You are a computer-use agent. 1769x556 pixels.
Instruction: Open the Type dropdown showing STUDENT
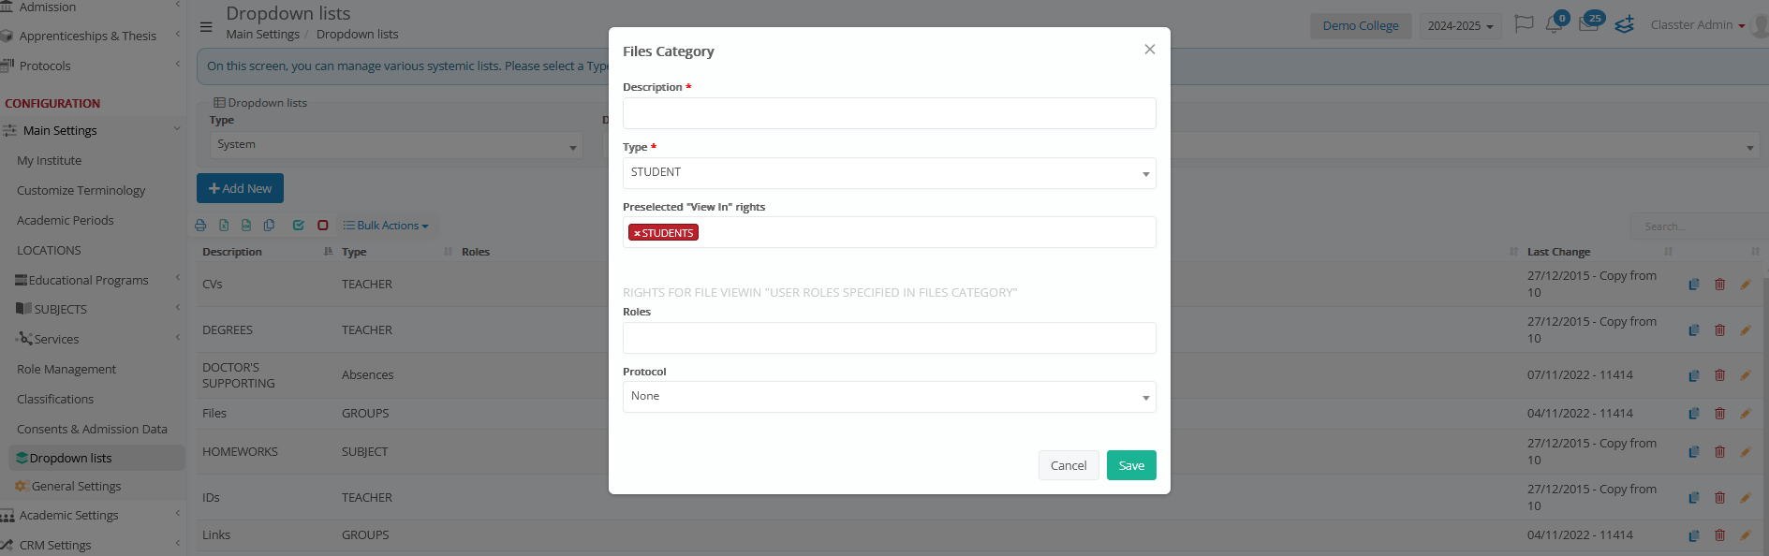(x=889, y=173)
